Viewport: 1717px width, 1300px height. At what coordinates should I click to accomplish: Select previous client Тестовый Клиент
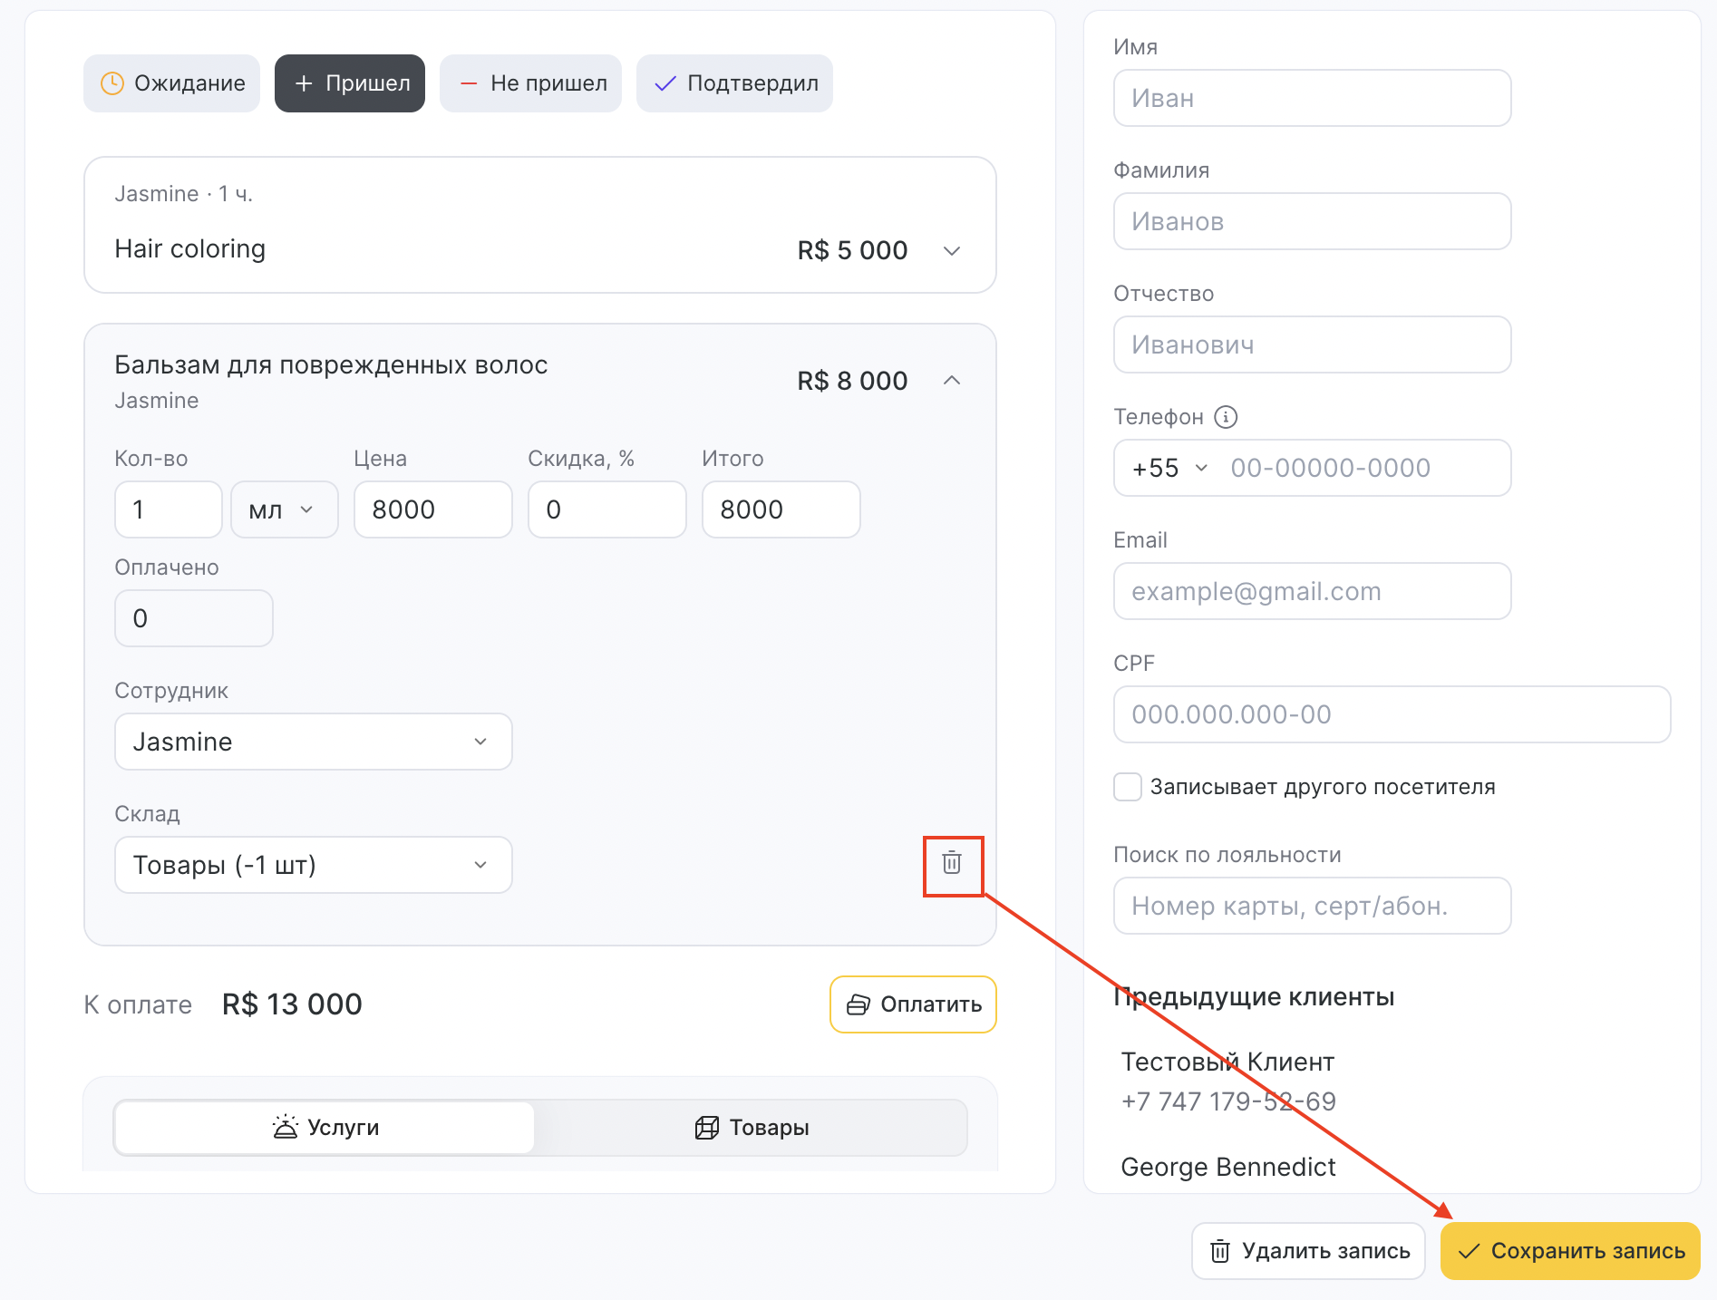click(x=1227, y=1062)
